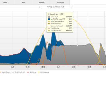Click Gesamtverbrauch 3686 W tooltip row

[x=60, y=26]
